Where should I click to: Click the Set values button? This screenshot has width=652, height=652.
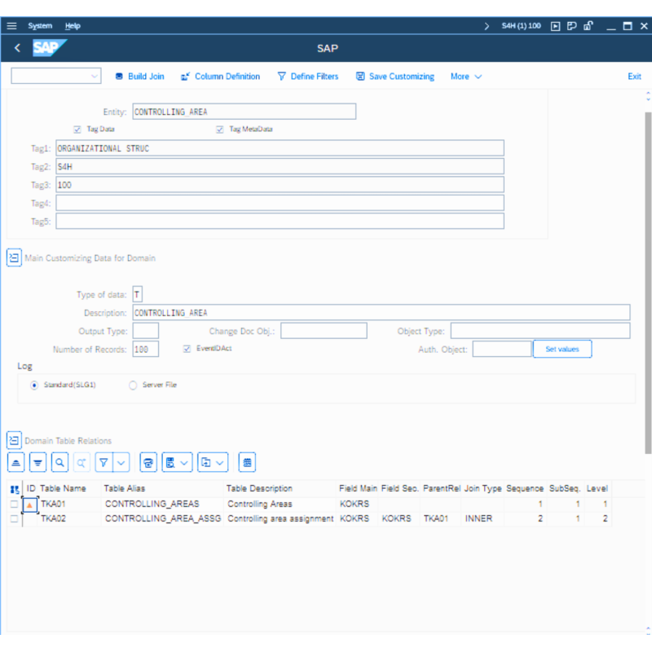pos(562,349)
